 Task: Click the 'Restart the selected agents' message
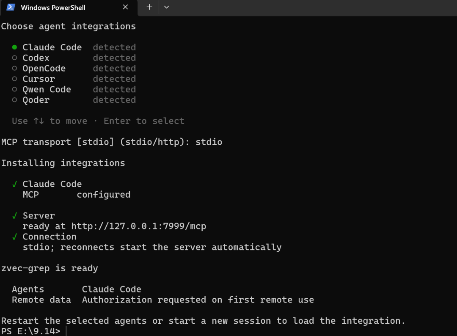click(203, 321)
